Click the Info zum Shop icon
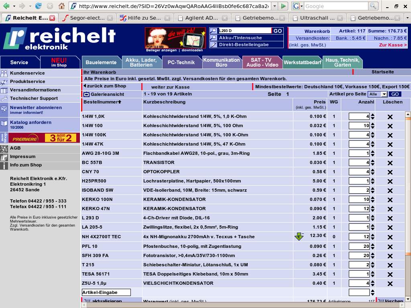Image resolution: width=411 pixels, height=308 pixels. pyautogui.click(x=4, y=166)
